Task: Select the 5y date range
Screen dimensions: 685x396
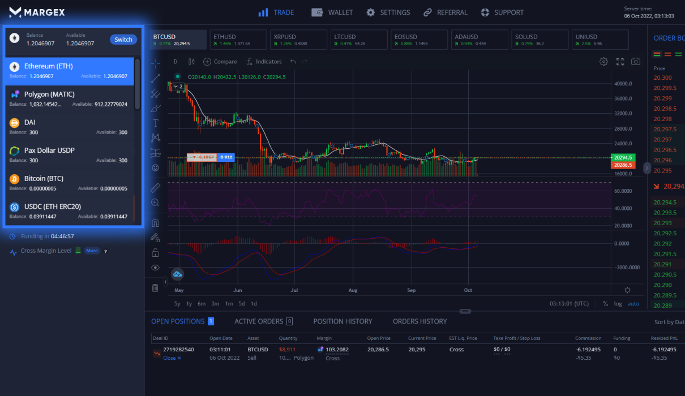Action: click(177, 304)
